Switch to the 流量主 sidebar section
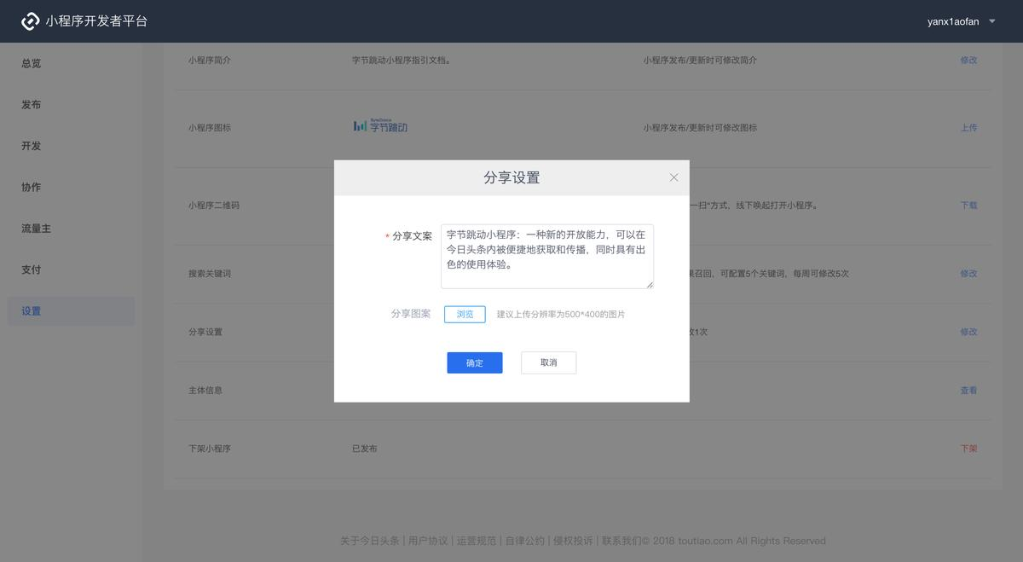Screen dimensions: 1023x562 (x=35, y=228)
